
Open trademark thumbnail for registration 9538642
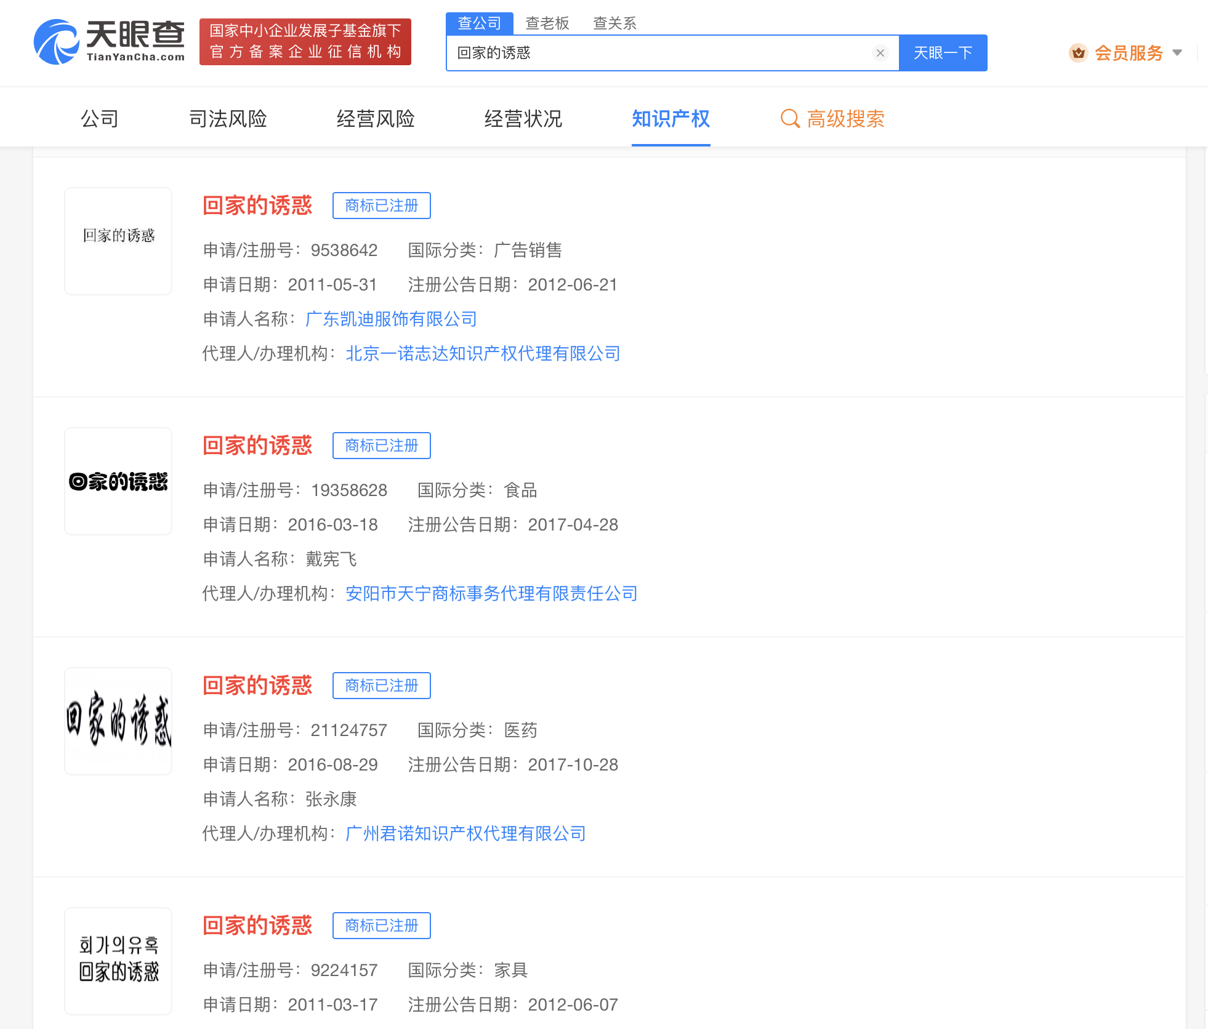pyautogui.click(x=118, y=241)
